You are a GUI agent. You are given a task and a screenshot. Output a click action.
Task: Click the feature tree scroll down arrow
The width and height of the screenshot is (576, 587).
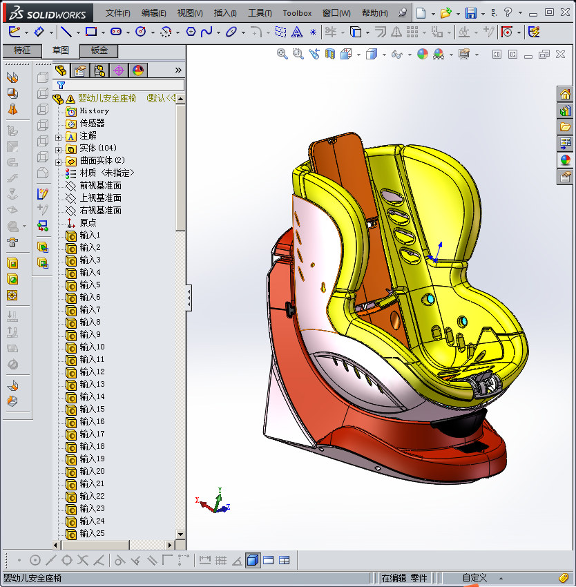pyautogui.click(x=180, y=535)
